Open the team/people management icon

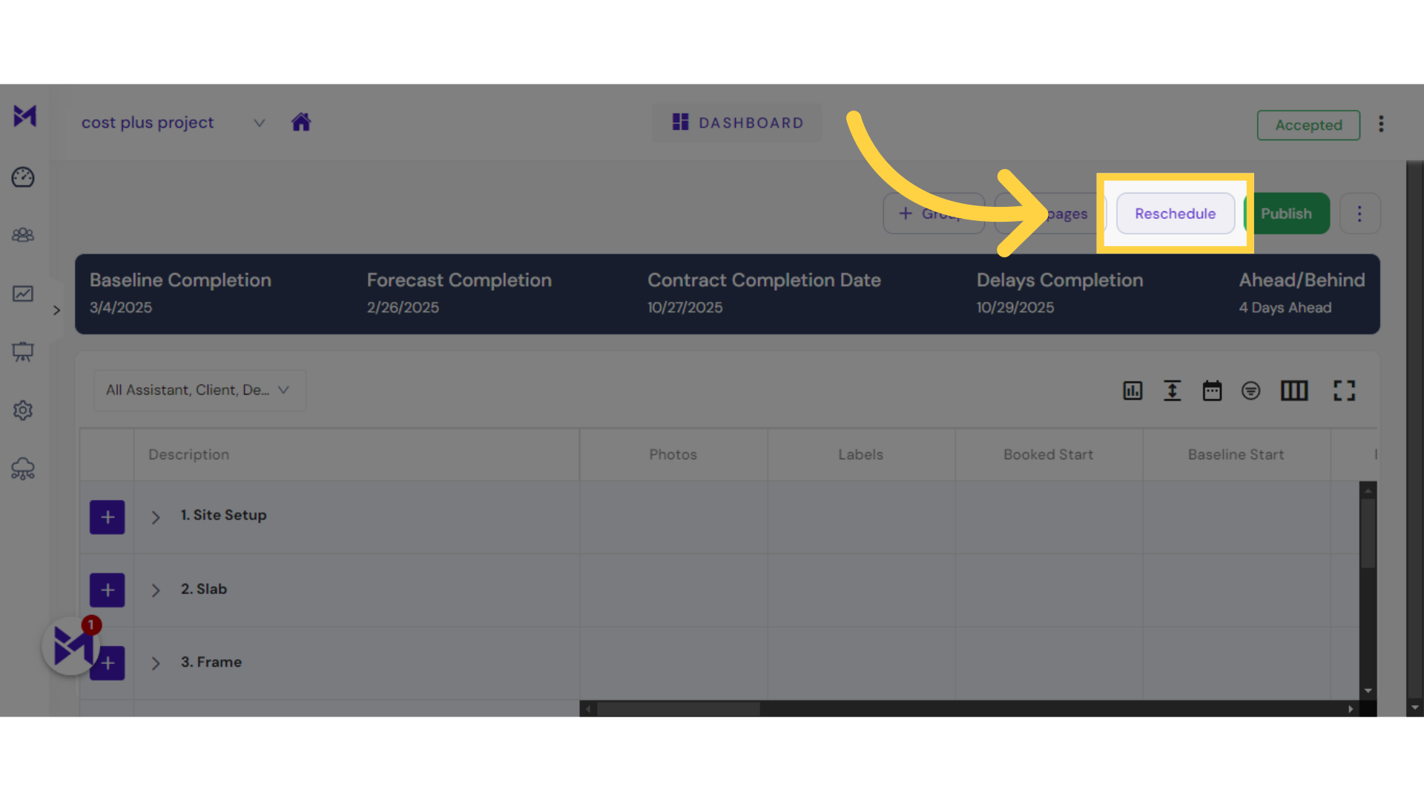[x=24, y=234]
